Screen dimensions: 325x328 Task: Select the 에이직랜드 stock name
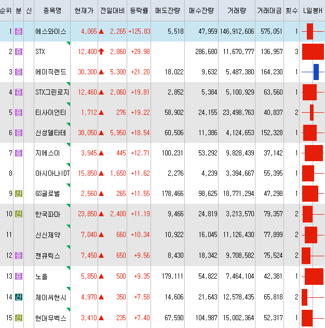(x=51, y=72)
